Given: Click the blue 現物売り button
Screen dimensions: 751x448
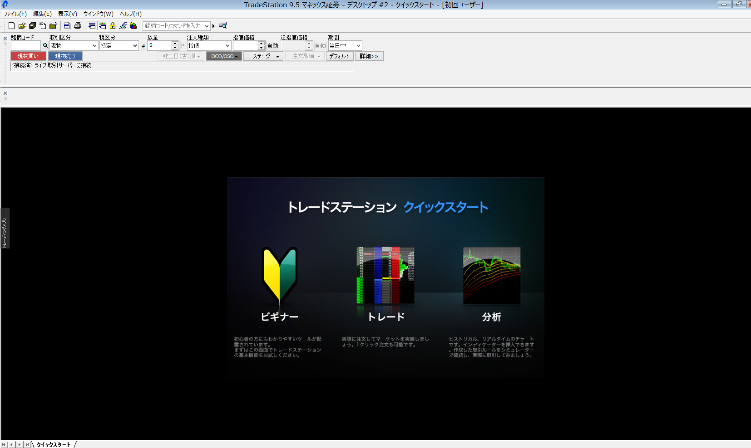Looking at the screenshot, I should pyautogui.click(x=65, y=56).
